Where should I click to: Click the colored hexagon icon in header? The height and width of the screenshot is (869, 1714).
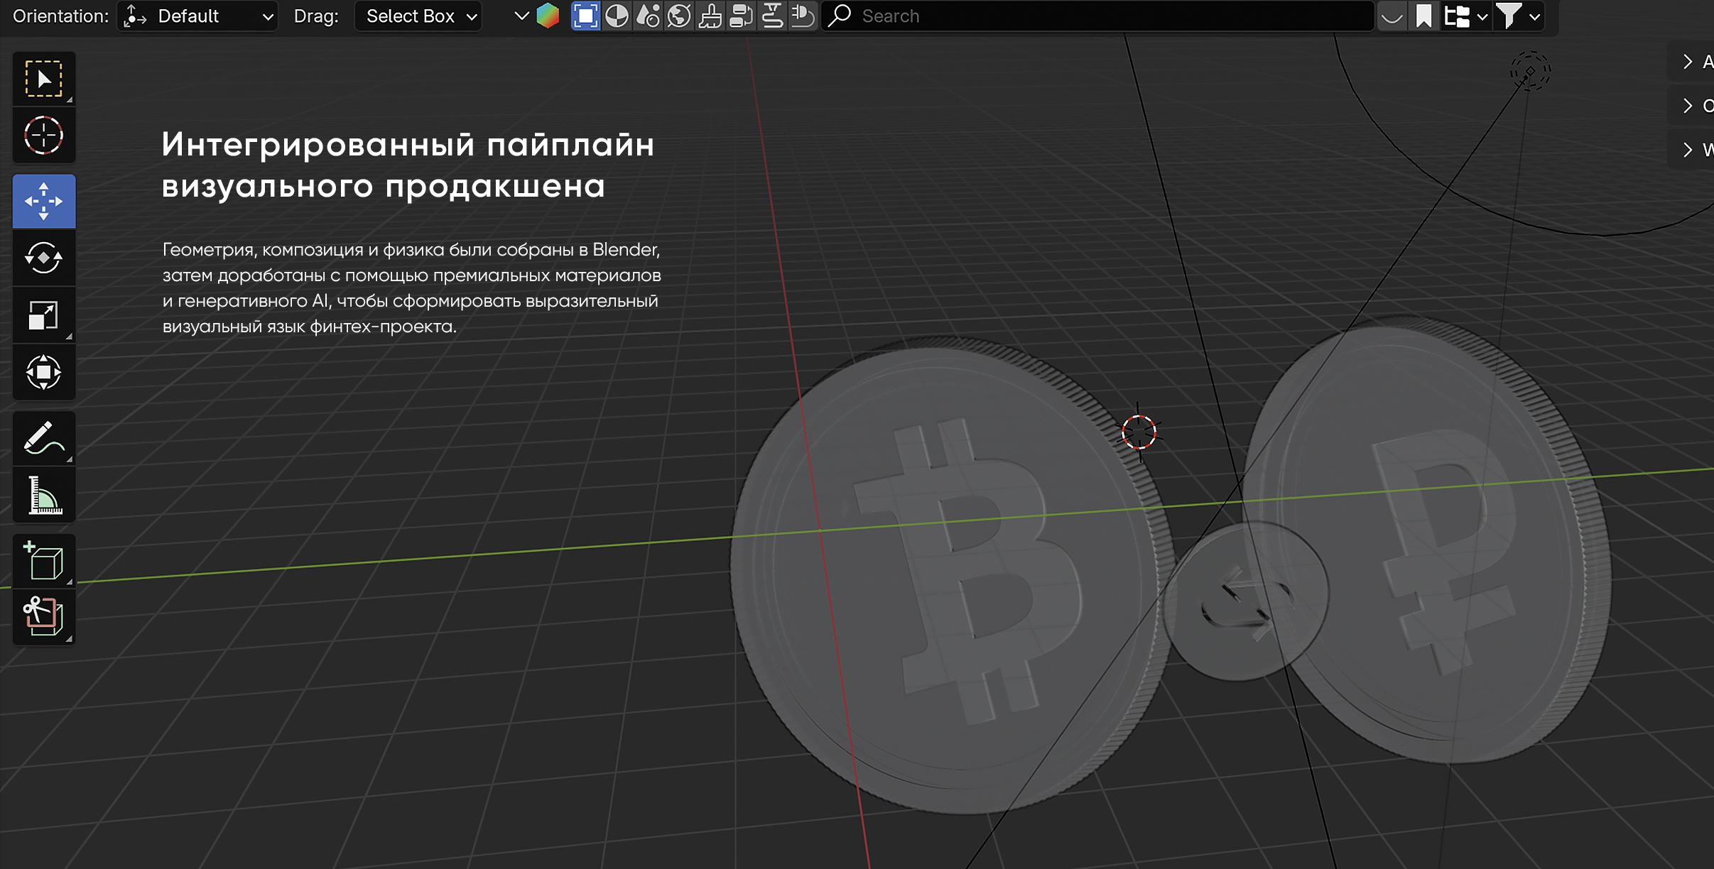548,16
